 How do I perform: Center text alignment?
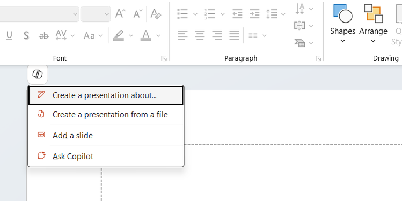(200, 35)
